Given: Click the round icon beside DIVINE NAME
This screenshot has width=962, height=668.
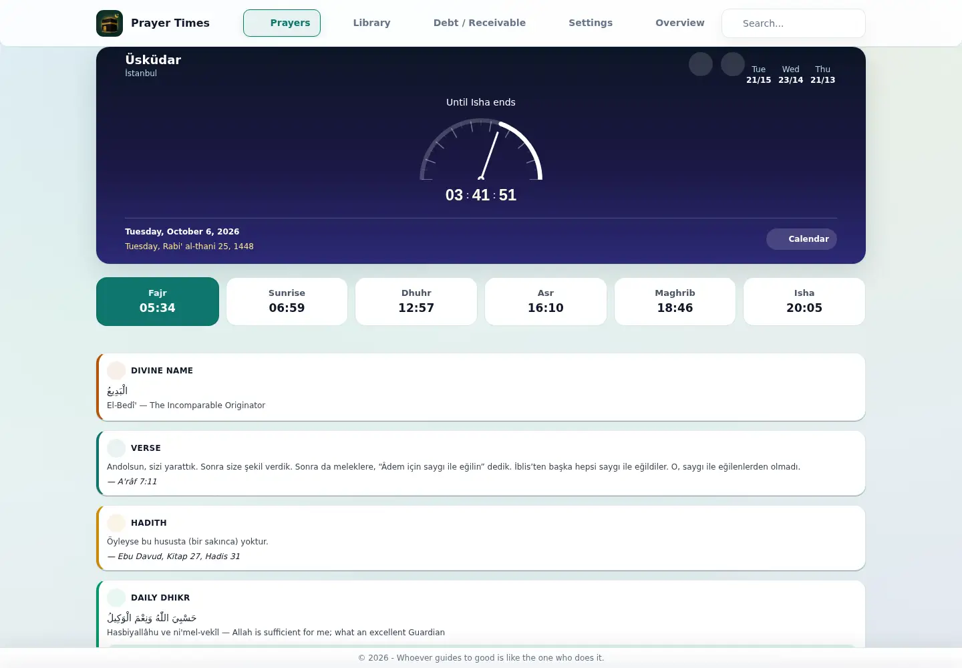Looking at the screenshot, I should 116,371.
